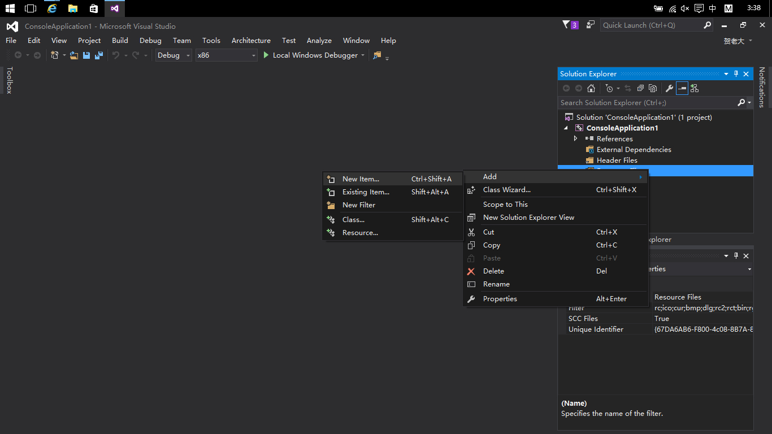Open the vertical Toolbox tab

click(9, 80)
